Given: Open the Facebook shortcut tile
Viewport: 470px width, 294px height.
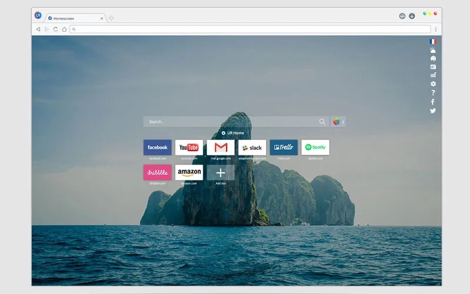Looking at the screenshot, I should pos(157,148).
